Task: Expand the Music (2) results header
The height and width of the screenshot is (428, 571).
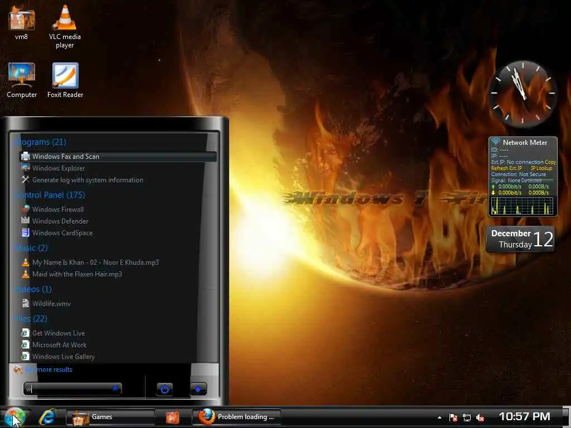Action: pos(31,248)
